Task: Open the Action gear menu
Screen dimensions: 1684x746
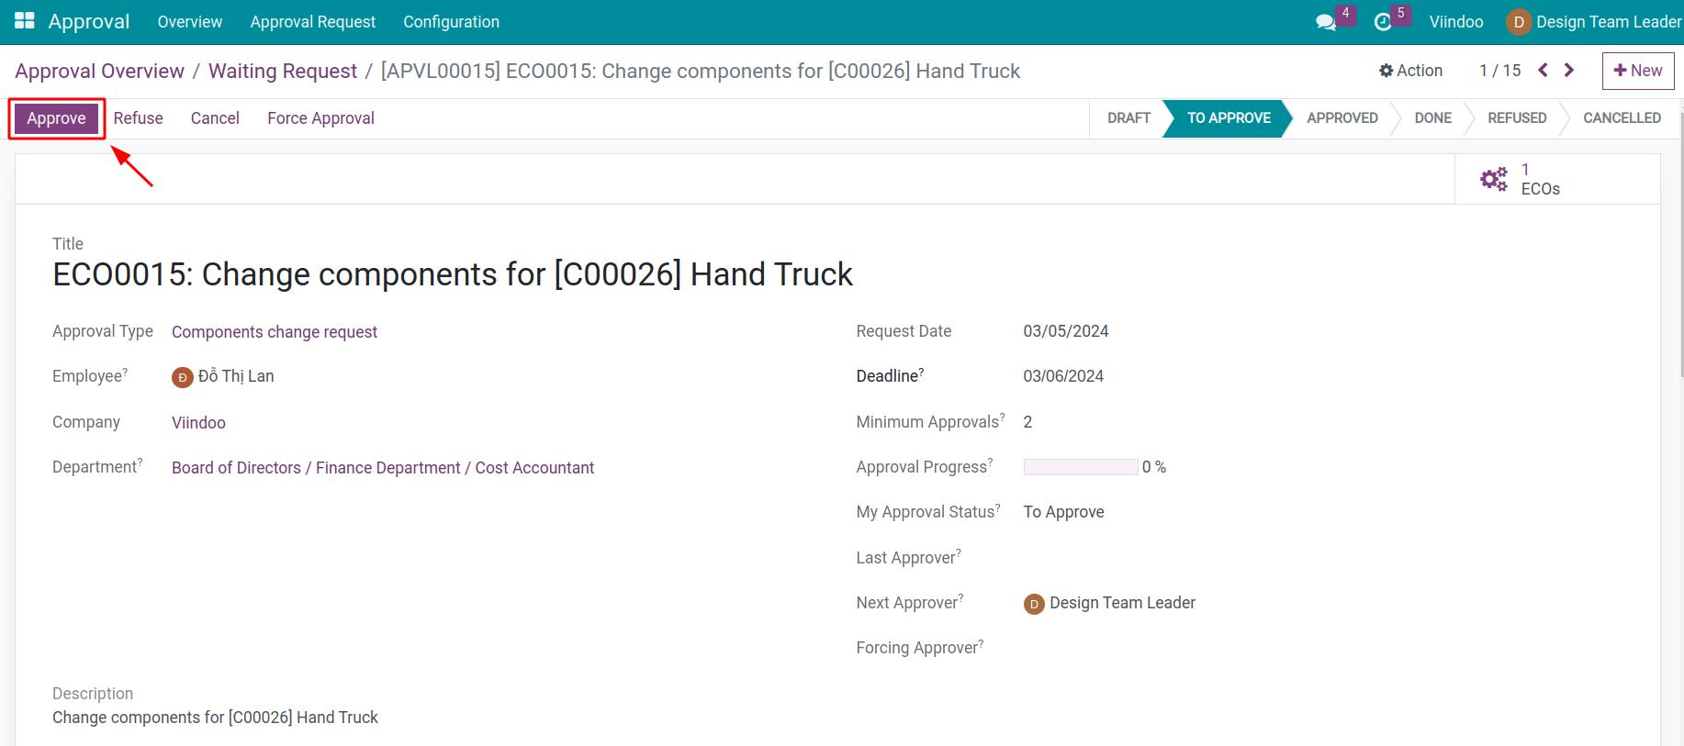Action: coord(1410,71)
